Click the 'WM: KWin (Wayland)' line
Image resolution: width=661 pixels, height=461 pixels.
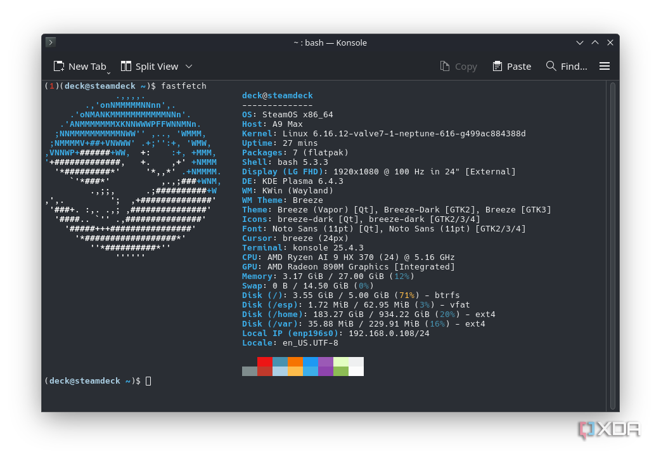(288, 191)
